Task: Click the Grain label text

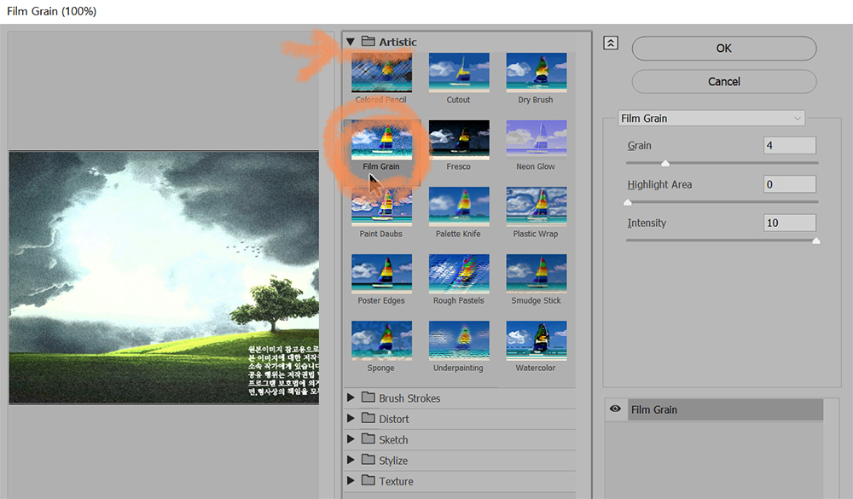Action: coord(639,146)
